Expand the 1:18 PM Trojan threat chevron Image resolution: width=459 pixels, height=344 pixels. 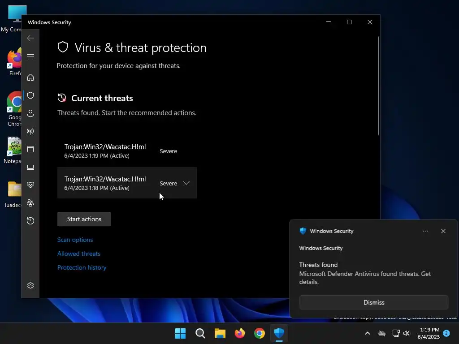[186, 183]
